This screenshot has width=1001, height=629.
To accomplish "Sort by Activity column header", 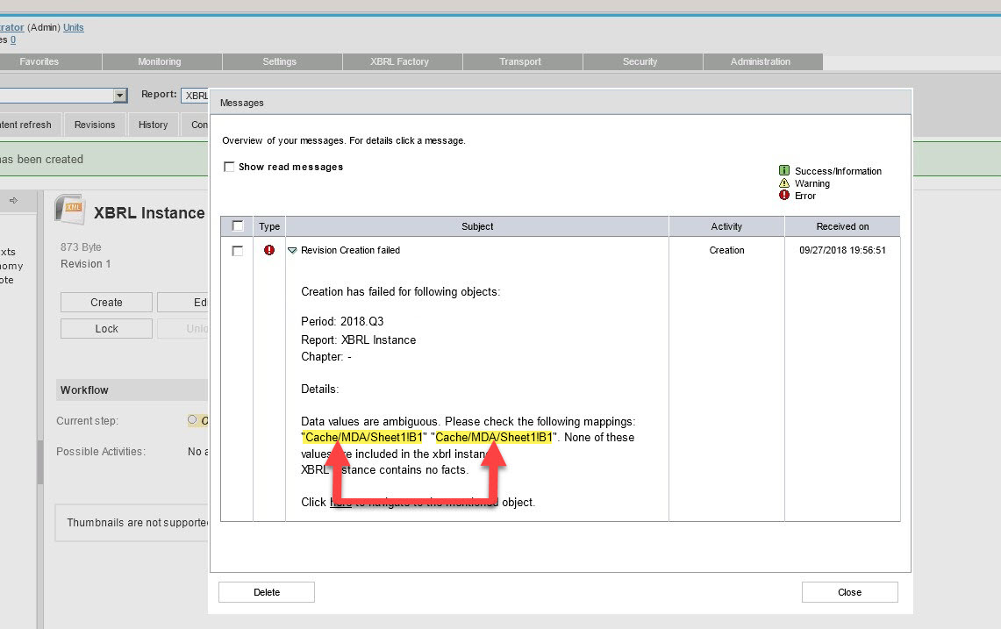I will (x=726, y=226).
